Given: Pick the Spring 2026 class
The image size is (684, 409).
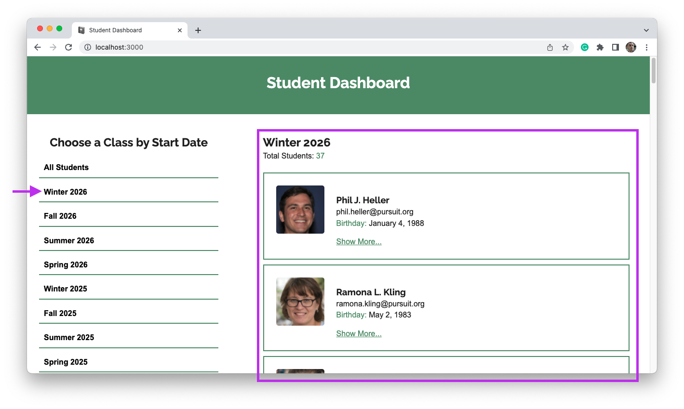Looking at the screenshot, I should (129, 264).
